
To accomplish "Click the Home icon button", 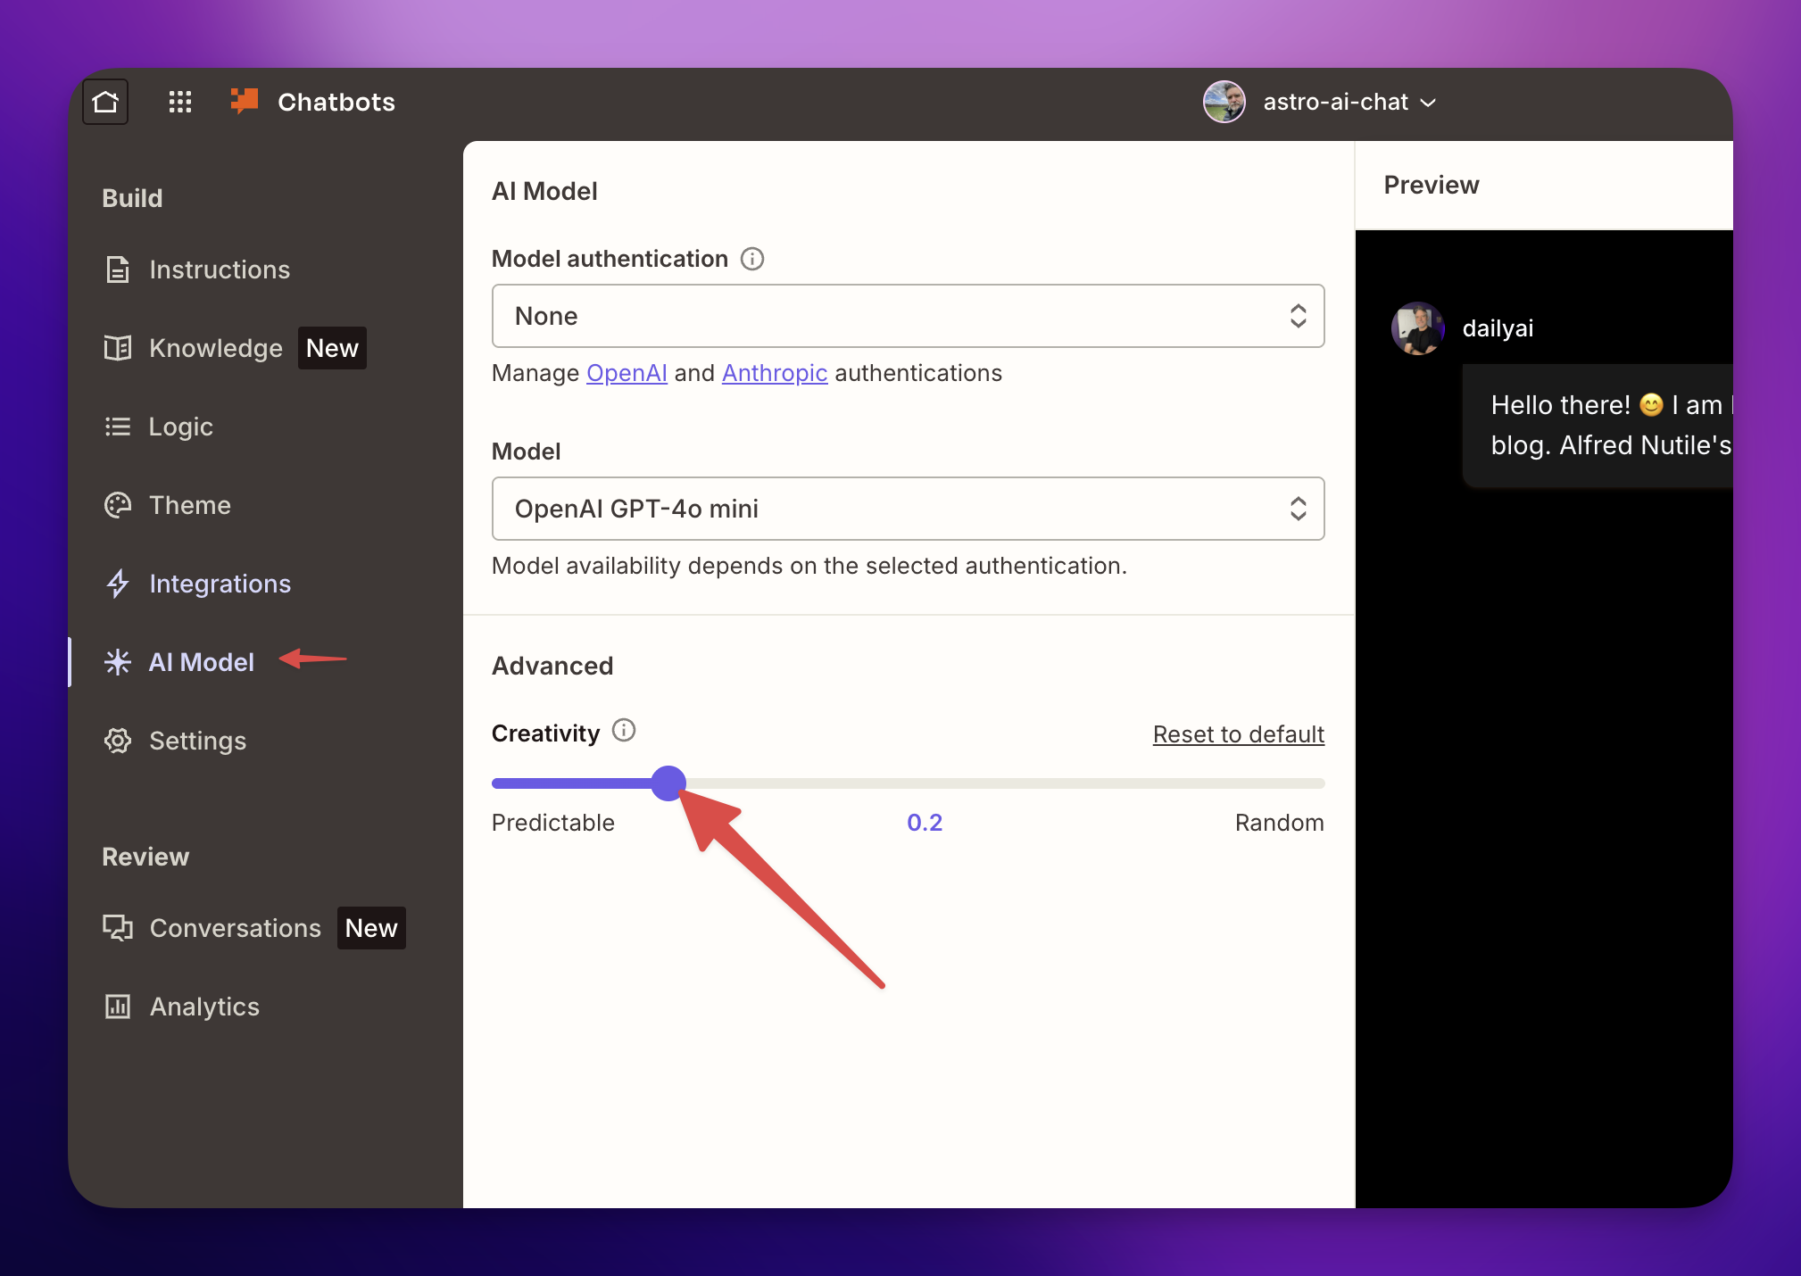I will point(105,102).
